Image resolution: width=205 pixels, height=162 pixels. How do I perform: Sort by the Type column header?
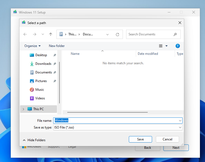[179, 54]
